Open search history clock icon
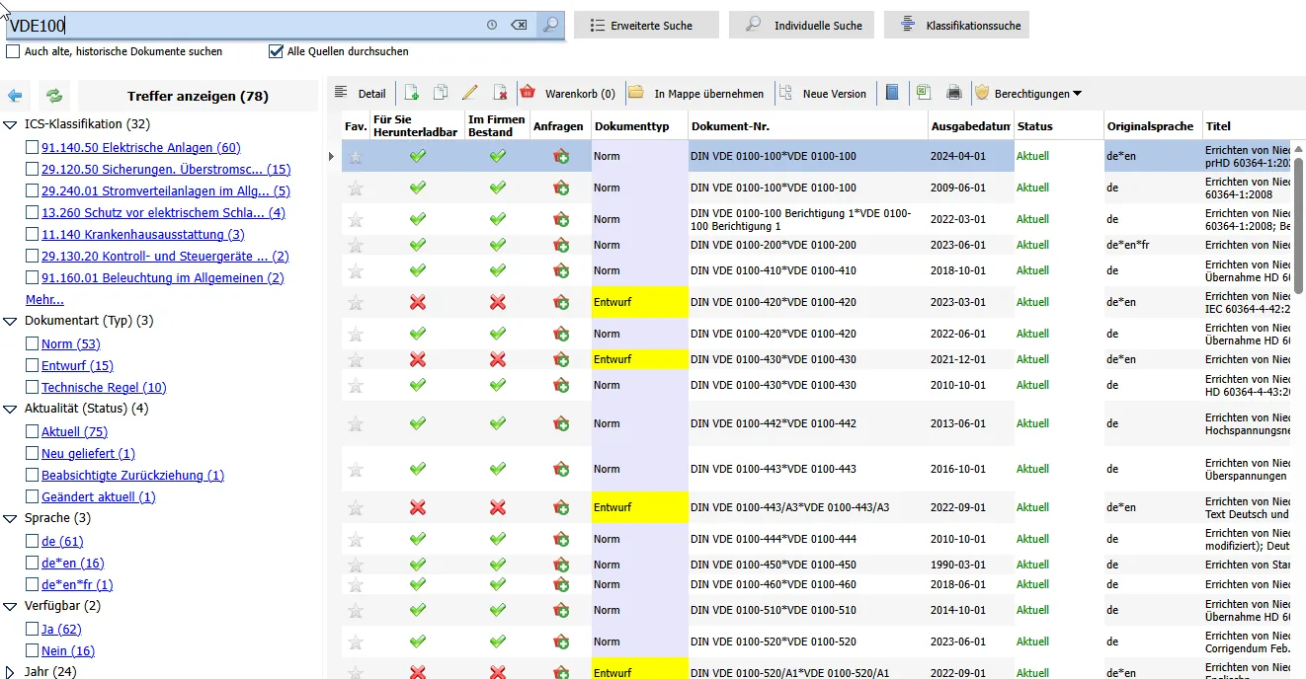 tap(492, 26)
